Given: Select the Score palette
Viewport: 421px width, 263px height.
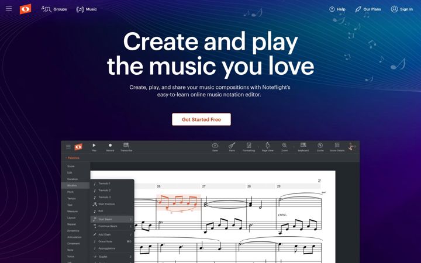Looking at the screenshot, I should tap(71, 167).
